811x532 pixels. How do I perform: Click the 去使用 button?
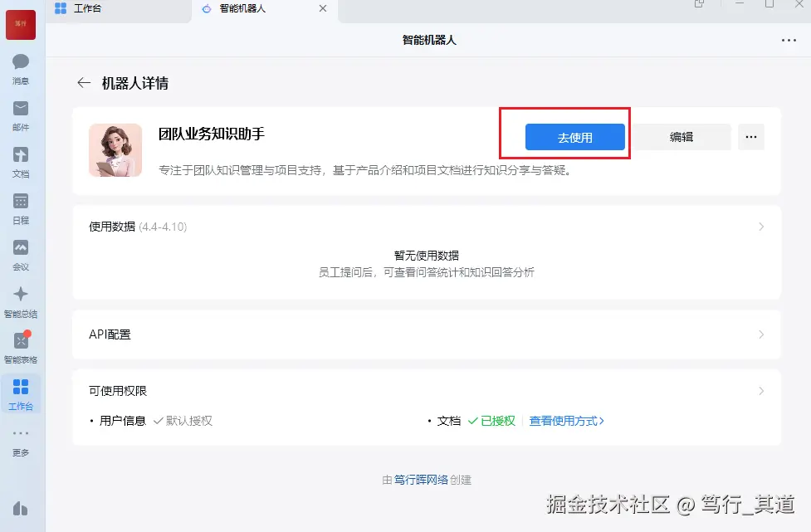[575, 136]
